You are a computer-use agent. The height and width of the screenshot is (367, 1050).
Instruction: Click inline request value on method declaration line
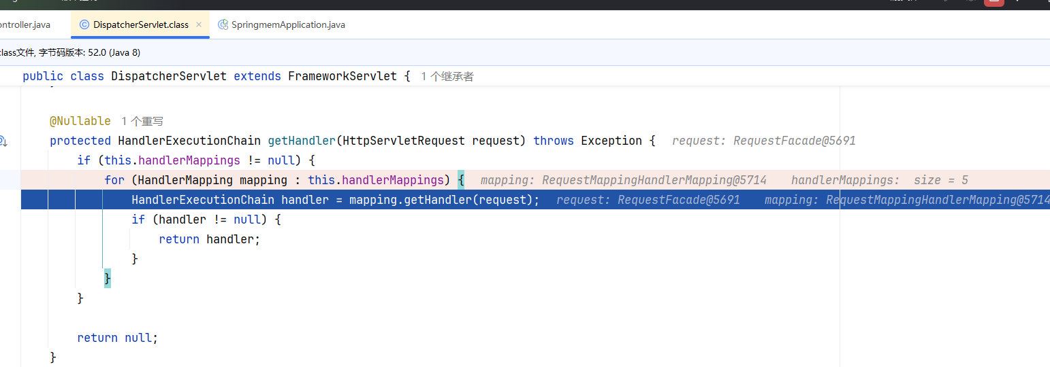coord(763,141)
